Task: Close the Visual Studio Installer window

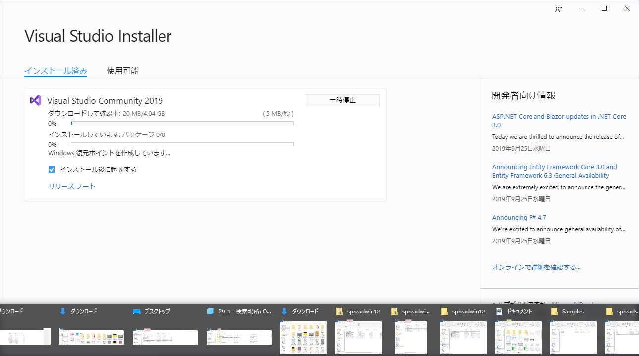Action: (x=627, y=8)
